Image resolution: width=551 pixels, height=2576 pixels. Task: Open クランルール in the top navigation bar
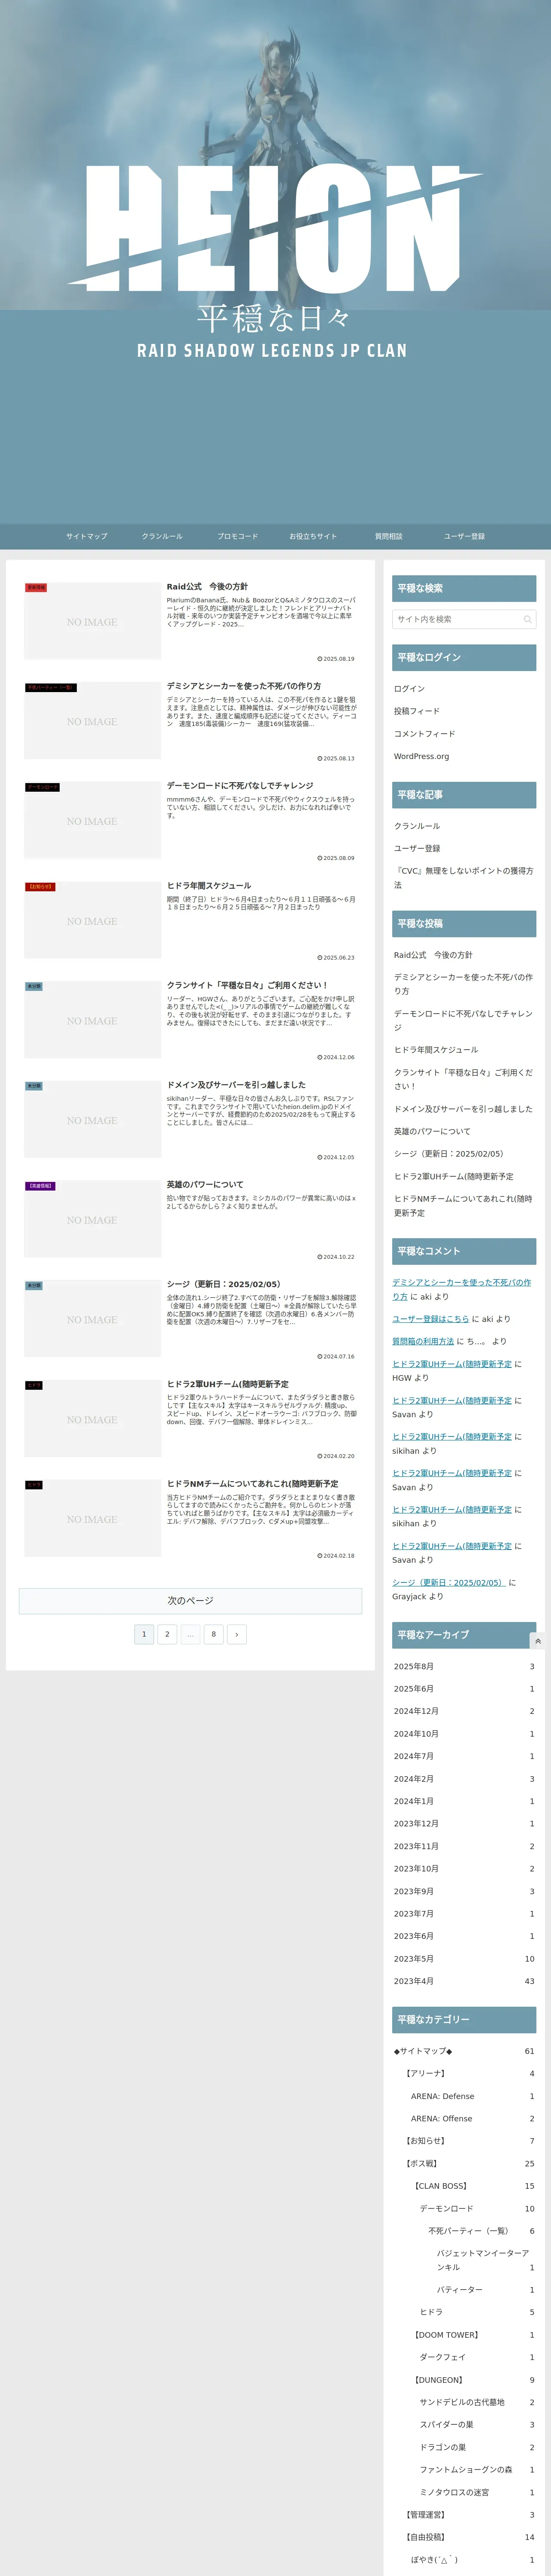(162, 536)
